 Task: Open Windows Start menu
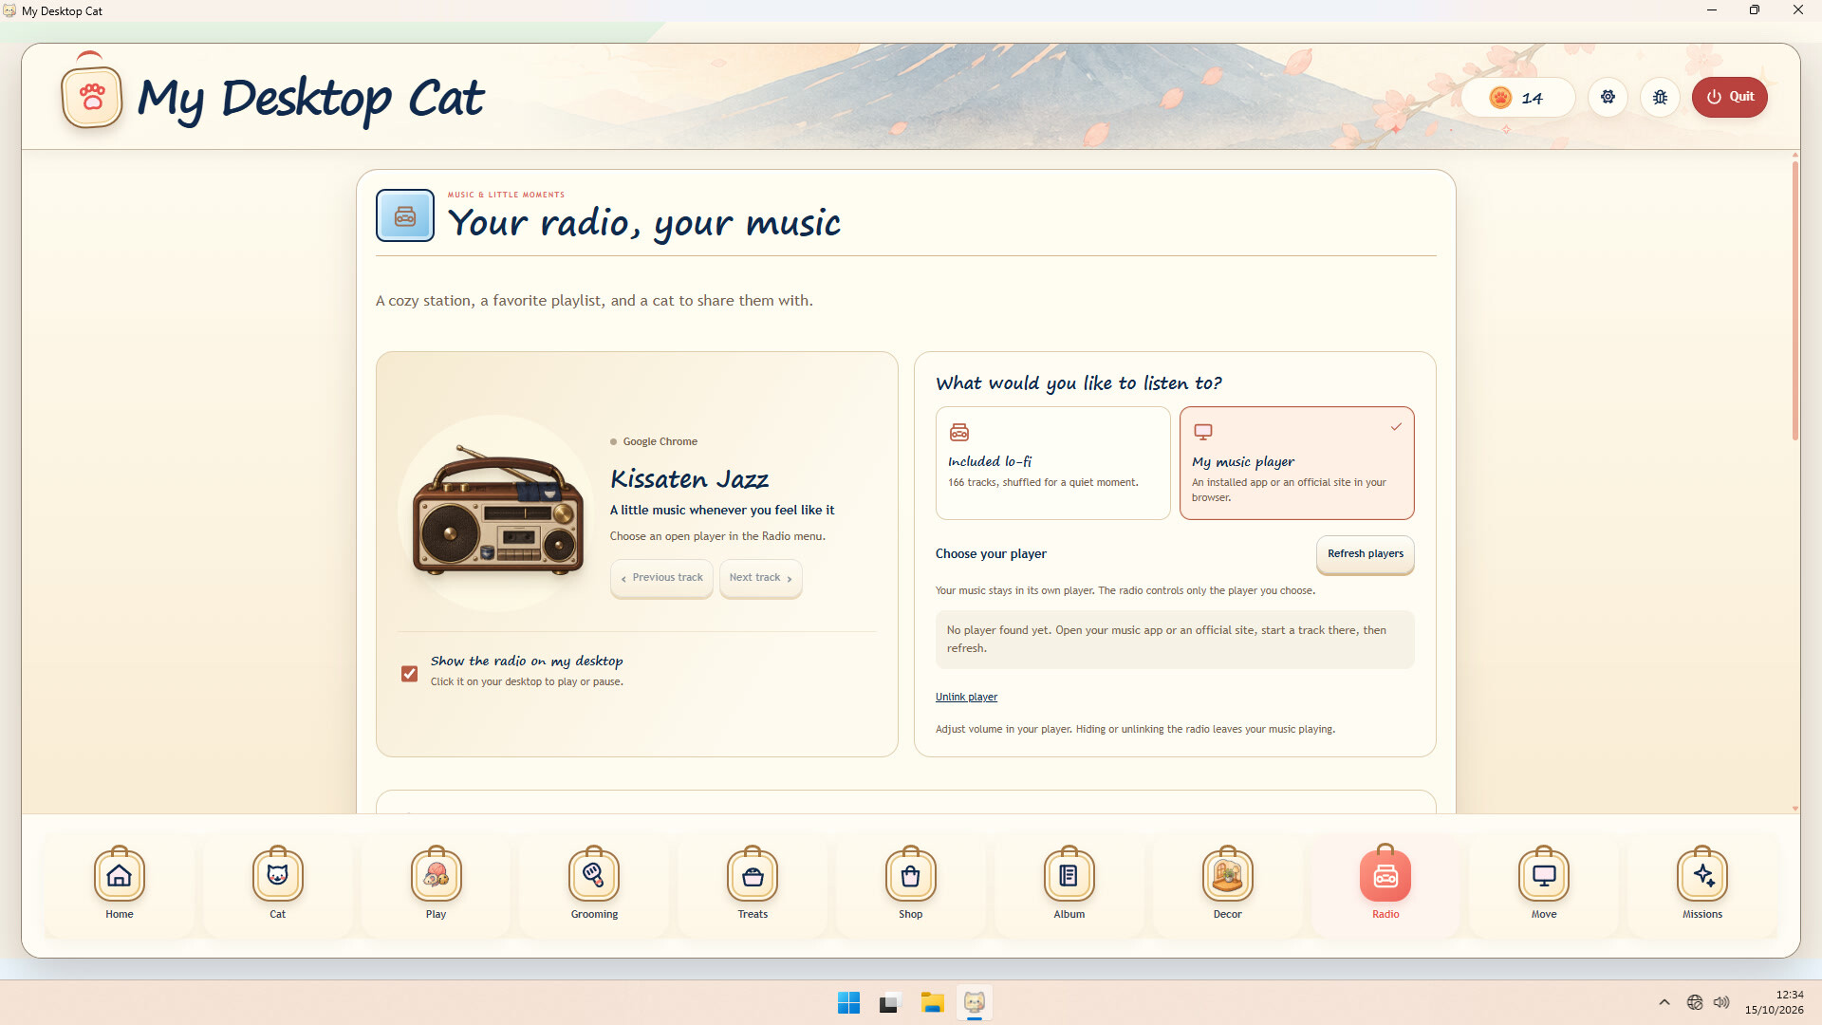(848, 1003)
